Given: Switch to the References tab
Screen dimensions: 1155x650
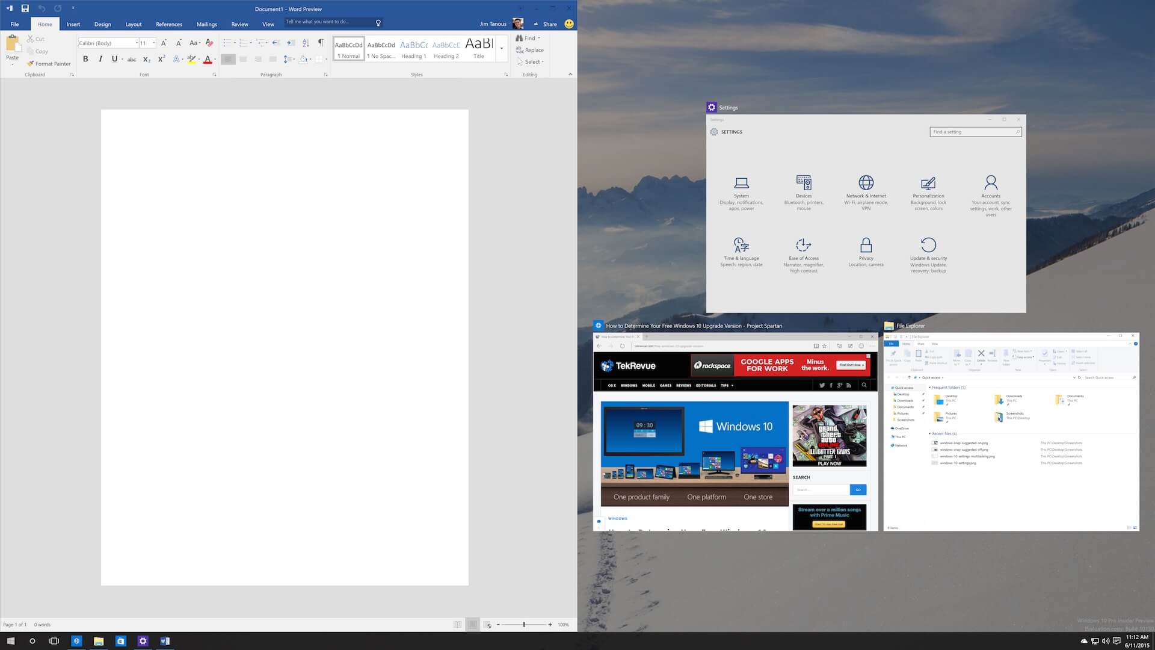Looking at the screenshot, I should coord(169,24).
